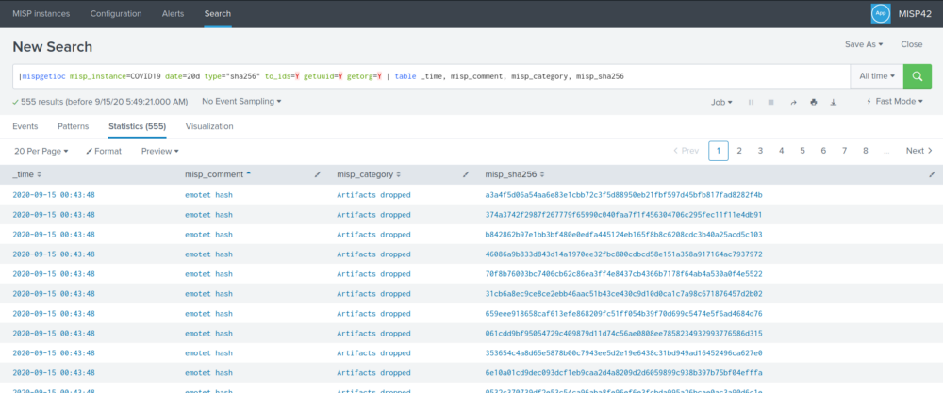Edit the misp_comment column with its pencil icon

(x=318, y=175)
